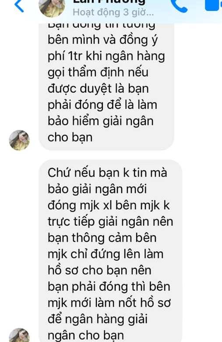Tap the blue back arrow
The height and width of the screenshot is (342, 222).
[x=19, y=6]
